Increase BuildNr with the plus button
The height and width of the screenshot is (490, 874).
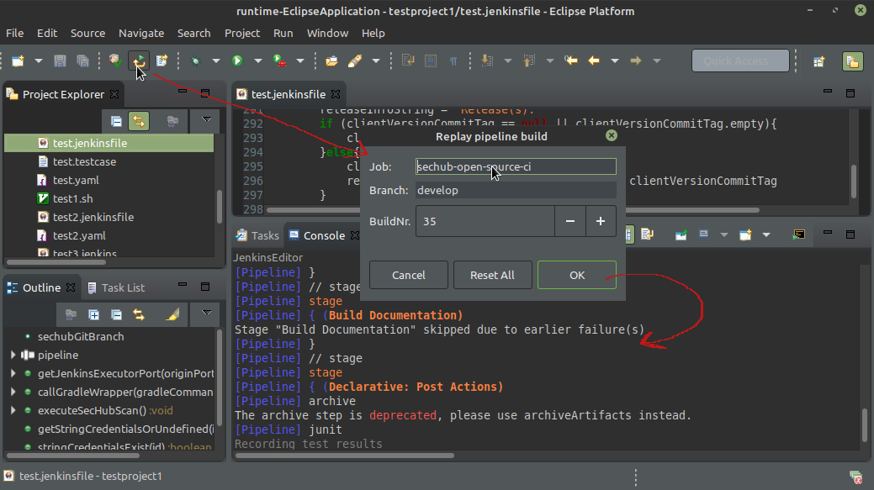[601, 221]
